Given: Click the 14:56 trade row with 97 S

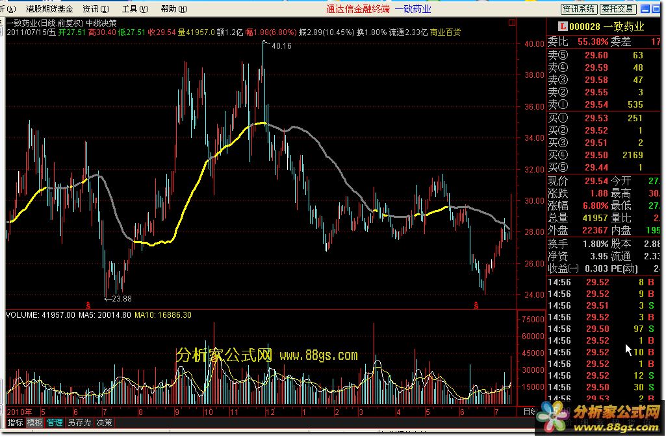Looking at the screenshot, I should tap(602, 329).
